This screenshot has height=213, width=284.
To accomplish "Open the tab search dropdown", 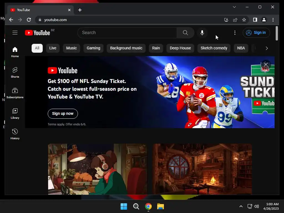I will (x=234, y=7).
